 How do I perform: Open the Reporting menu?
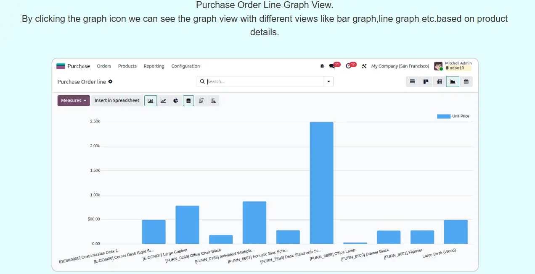[154, 66]
